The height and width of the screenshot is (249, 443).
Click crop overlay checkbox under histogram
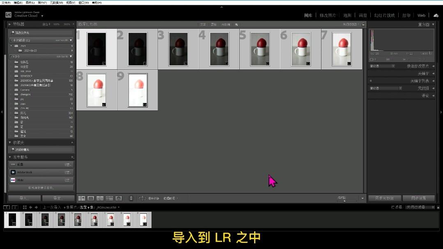(x=372, y=59)
